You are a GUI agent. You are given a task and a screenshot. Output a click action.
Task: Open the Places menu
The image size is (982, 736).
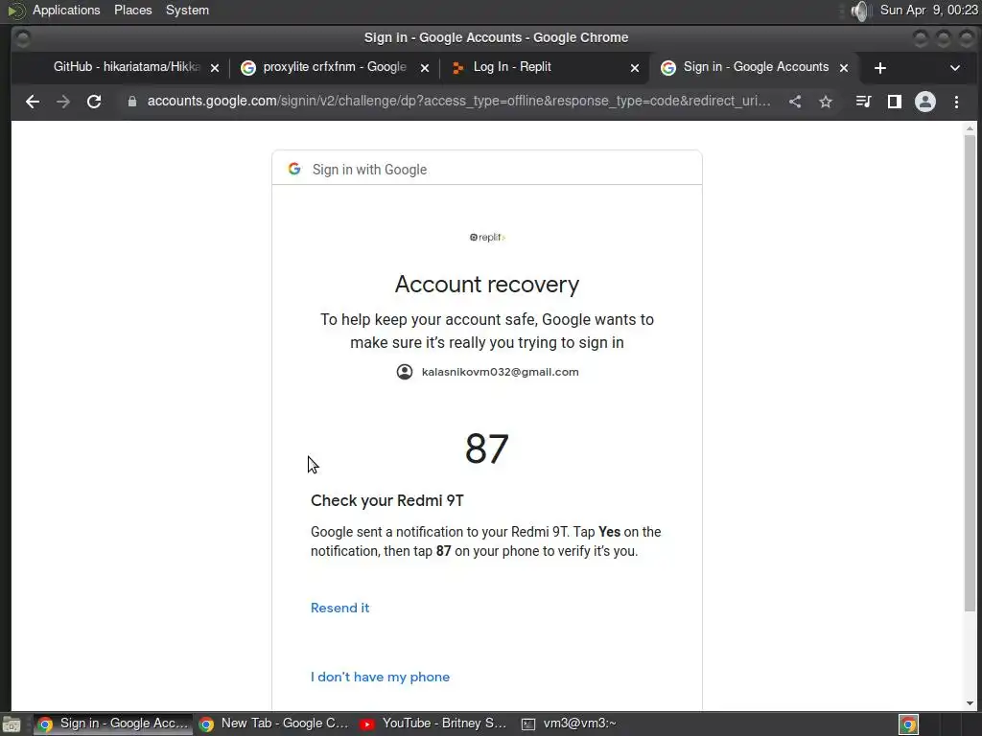point(132,10)
